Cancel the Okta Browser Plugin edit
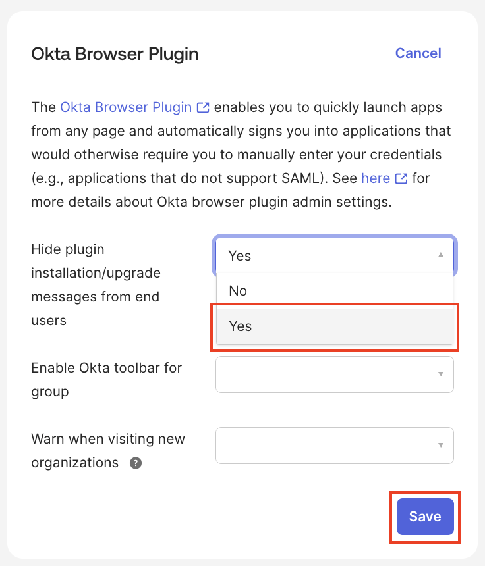This screenshot has width=485, height=566. [x=418, y=53]
